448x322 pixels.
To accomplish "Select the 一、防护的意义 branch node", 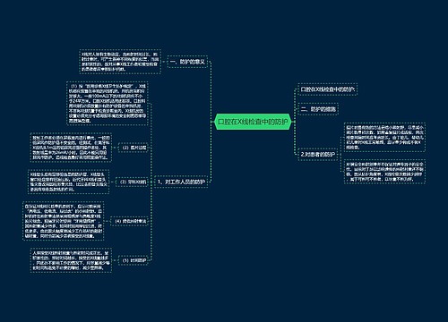I will 187,62.
